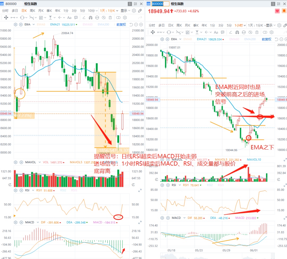Select the wave pattern tool in left chart
This screenshot has height=259, width=287.
(x=32, y=18)
